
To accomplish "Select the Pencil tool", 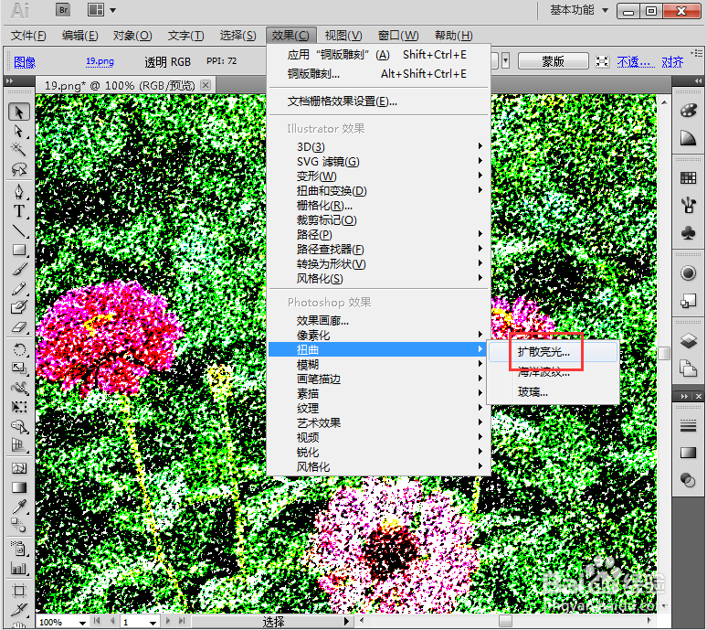I will 19,288.
